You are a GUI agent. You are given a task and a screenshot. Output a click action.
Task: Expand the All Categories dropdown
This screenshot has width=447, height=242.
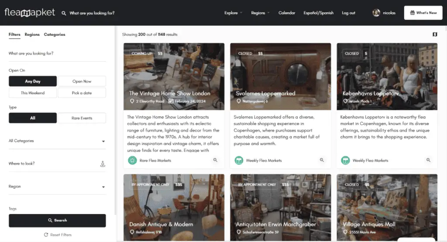click(x=57, y=141)
